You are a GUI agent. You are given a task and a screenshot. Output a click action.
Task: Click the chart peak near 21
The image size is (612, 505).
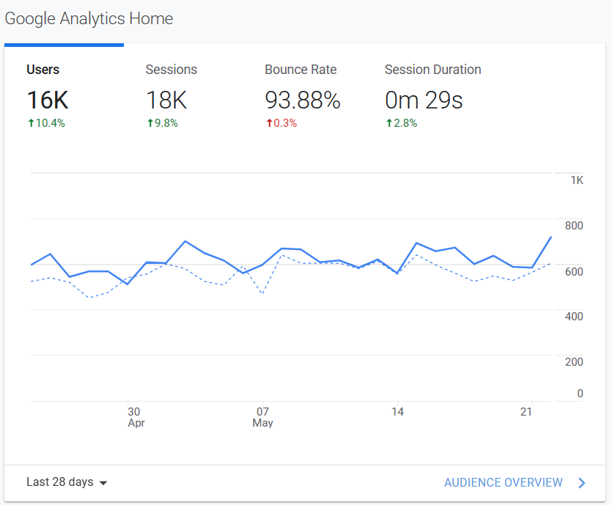click(x=551, y=237)
